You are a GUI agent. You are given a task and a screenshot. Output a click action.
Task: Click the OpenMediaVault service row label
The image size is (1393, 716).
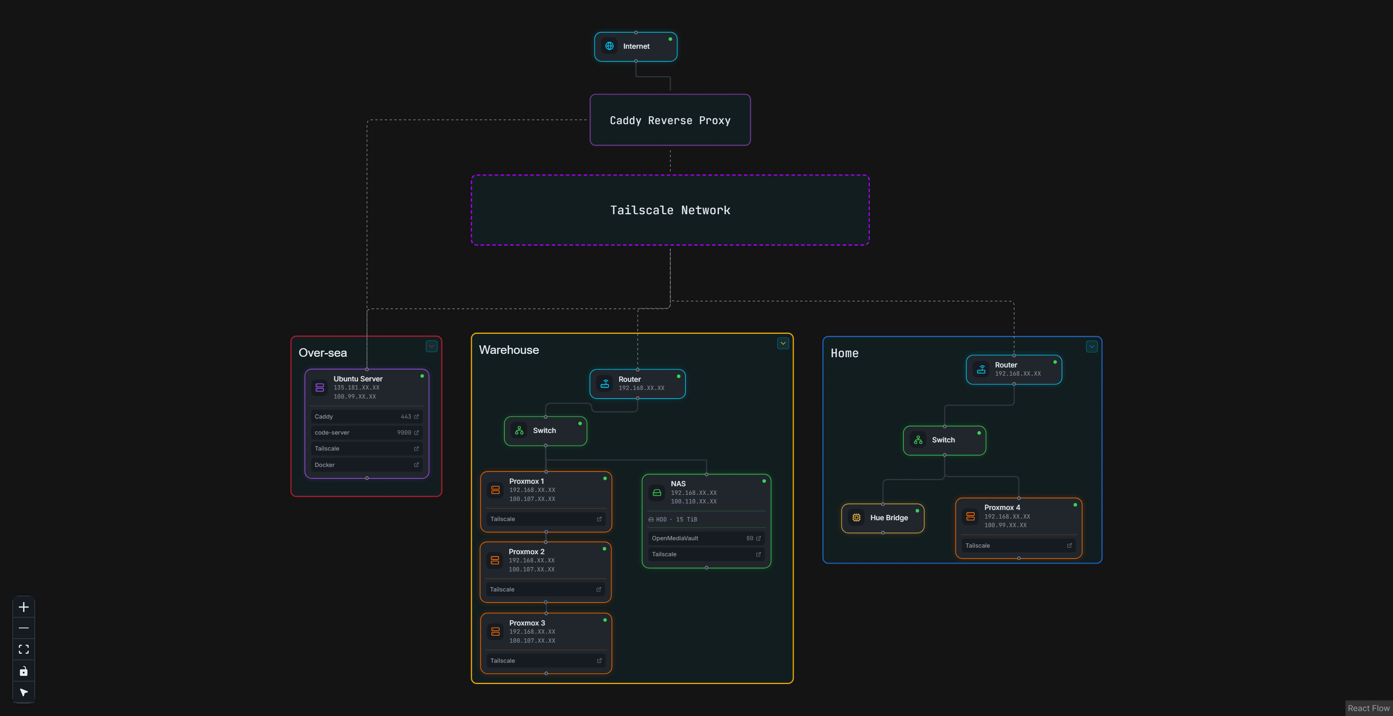[x=675, y=538]
